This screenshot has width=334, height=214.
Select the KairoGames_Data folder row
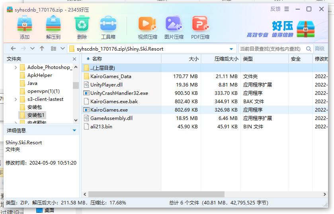[205, 76]
